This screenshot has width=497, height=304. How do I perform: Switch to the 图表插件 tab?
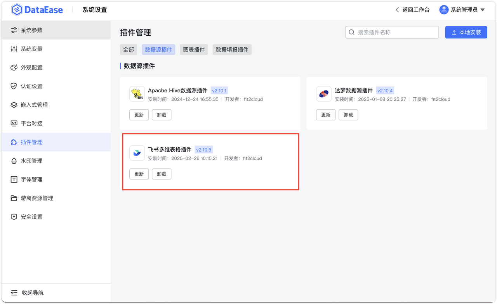tap(193, 49)
